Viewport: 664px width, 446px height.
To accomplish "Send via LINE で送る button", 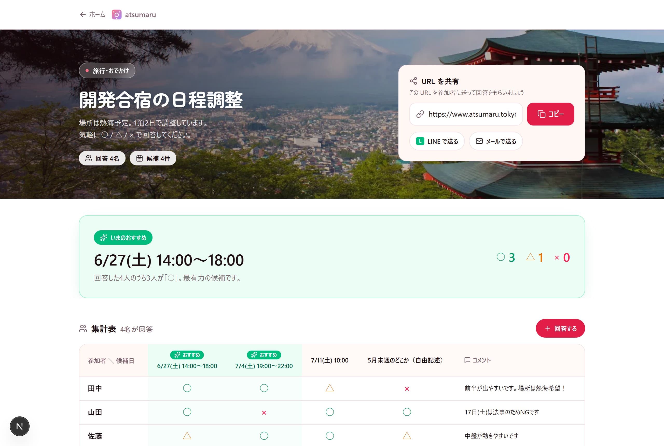I will coord(437,141).
